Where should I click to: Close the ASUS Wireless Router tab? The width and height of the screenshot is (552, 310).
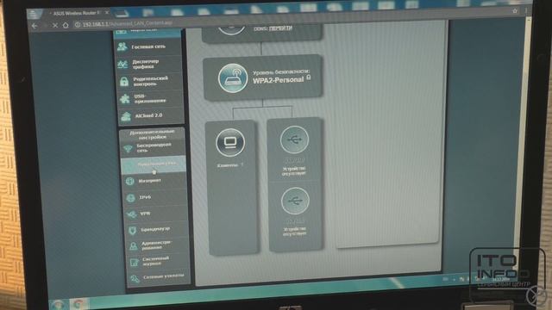(x=107, y=13)
